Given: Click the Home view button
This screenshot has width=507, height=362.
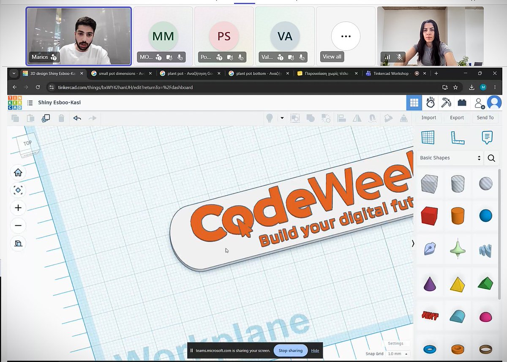Looking at the screenshot, I should 18,172.
